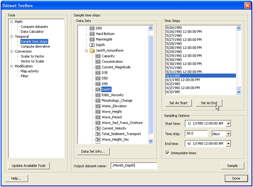The height and width of the screenshot is (187, 253).
Task: Click the Time Steps list scroll up arrow
Action: point(239,28)
